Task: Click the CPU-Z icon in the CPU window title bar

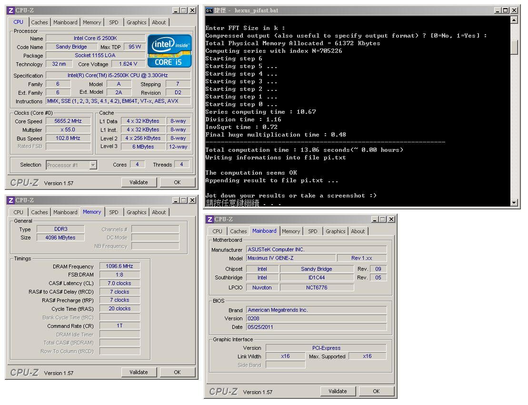Action: (x=11, y=10)
